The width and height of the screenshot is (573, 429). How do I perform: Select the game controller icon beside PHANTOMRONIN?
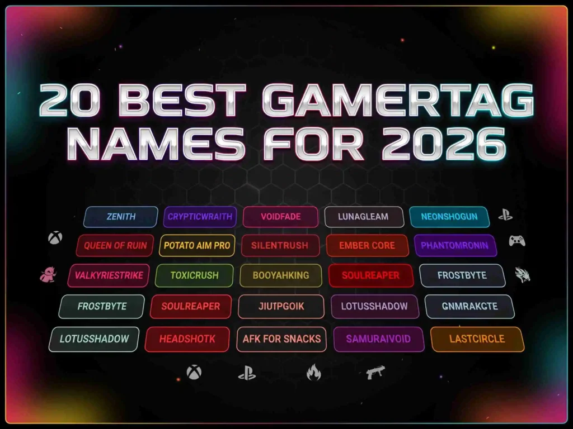click(x=517, y=241)
